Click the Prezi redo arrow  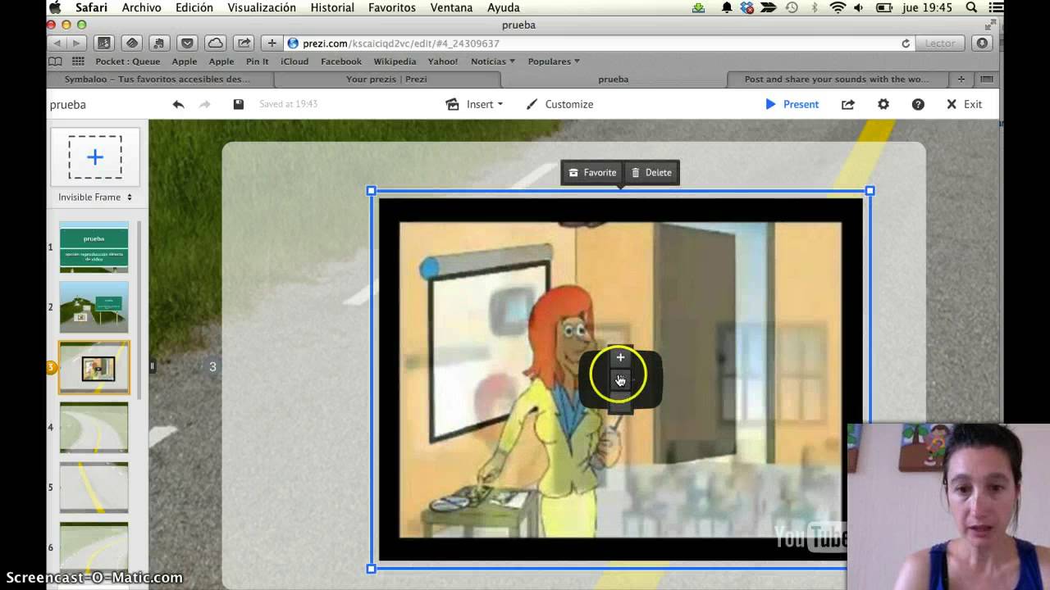coord(205,104)
